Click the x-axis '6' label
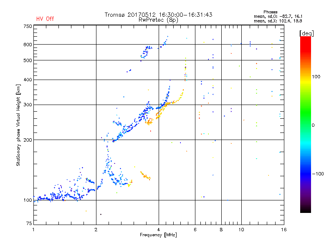This screenshot has width=334, height=250. 195,230
